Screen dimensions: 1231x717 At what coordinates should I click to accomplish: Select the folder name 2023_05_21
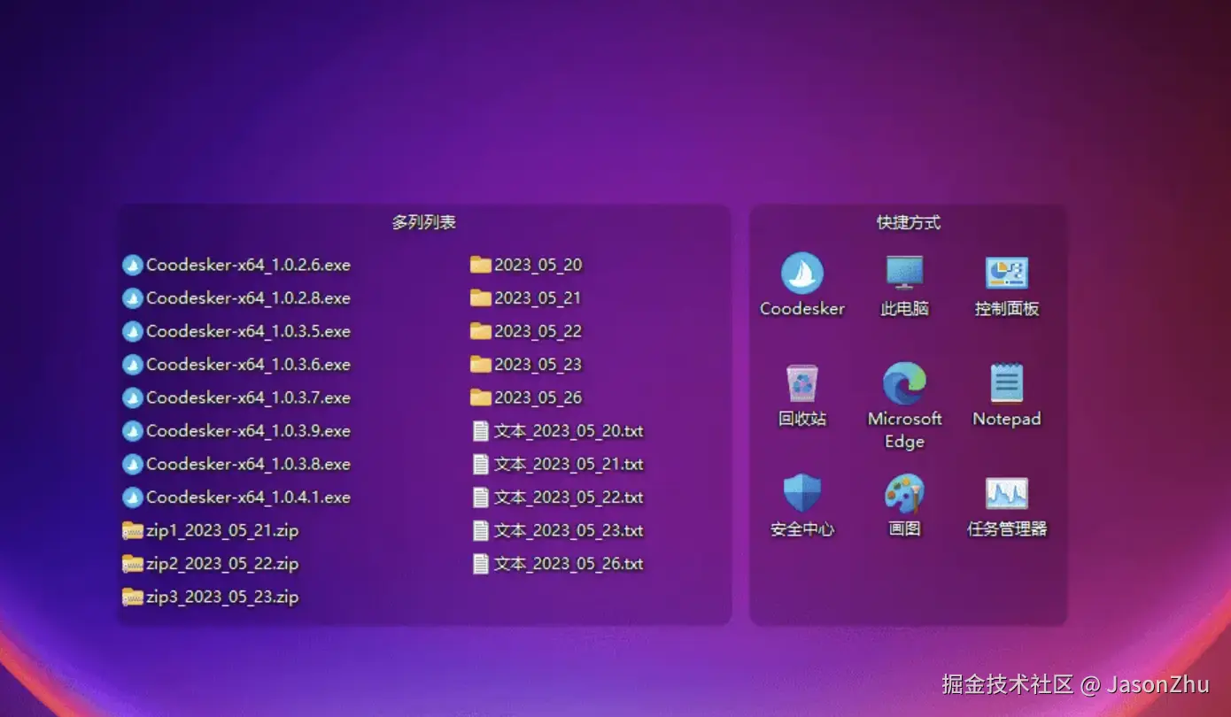(x=538, y=298)
